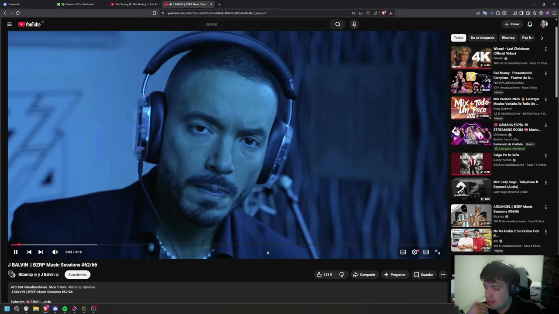Open the account avatar menu

(x=544, y=24)
